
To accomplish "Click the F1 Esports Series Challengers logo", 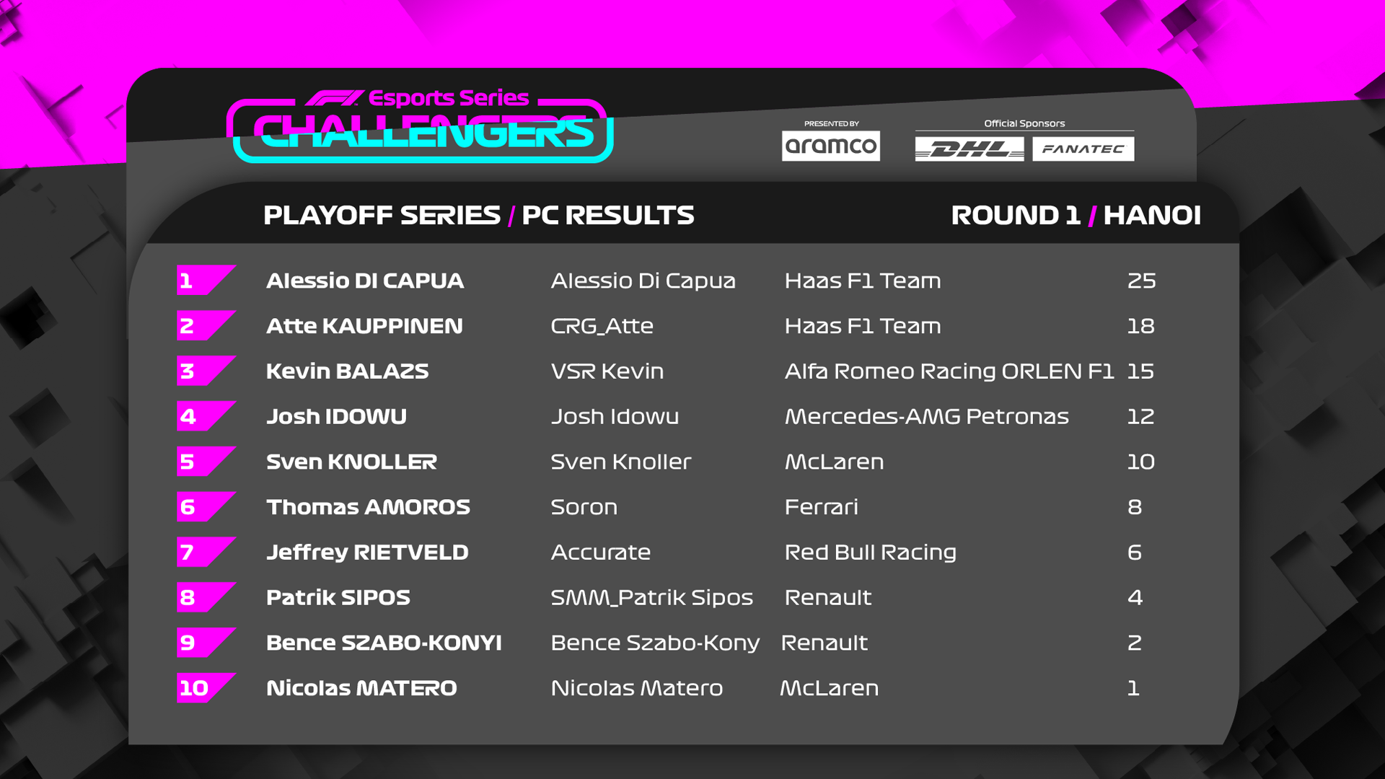I will click(420, 126).
